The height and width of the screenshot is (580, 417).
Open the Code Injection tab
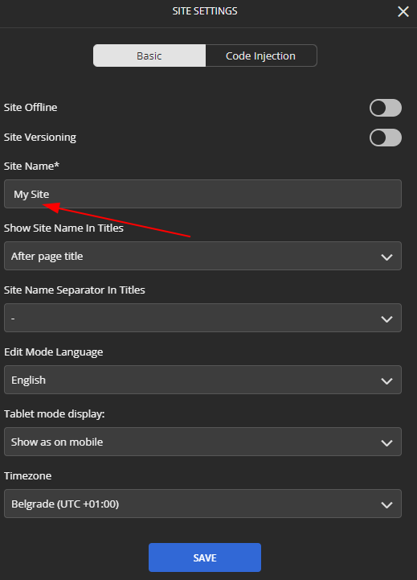pos(261,56)
